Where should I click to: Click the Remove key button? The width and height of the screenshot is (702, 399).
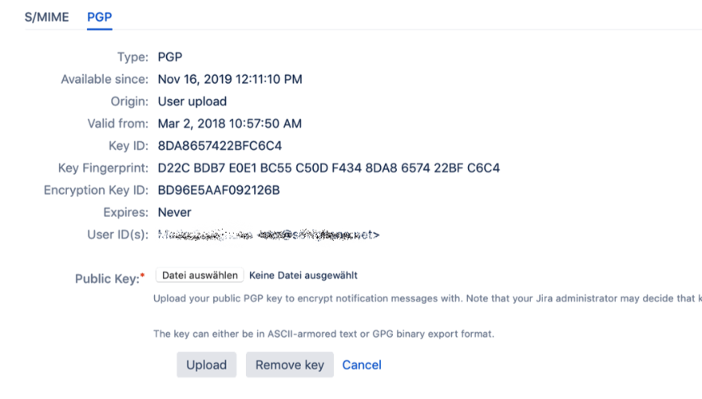coord(290,364)
